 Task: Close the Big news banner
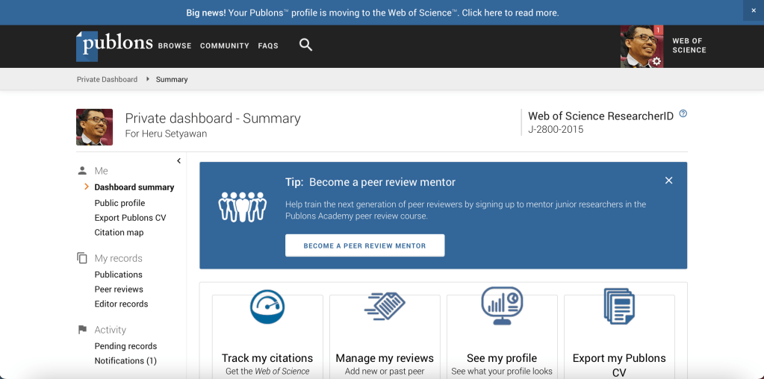click(x=754, y=10)
